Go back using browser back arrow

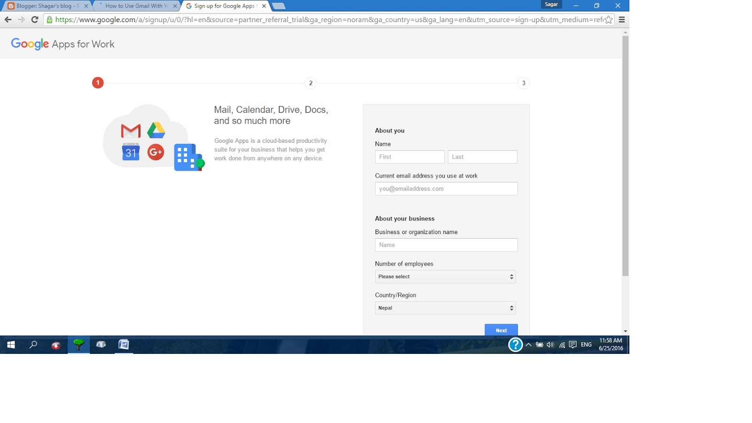click(x=8, y=19)
